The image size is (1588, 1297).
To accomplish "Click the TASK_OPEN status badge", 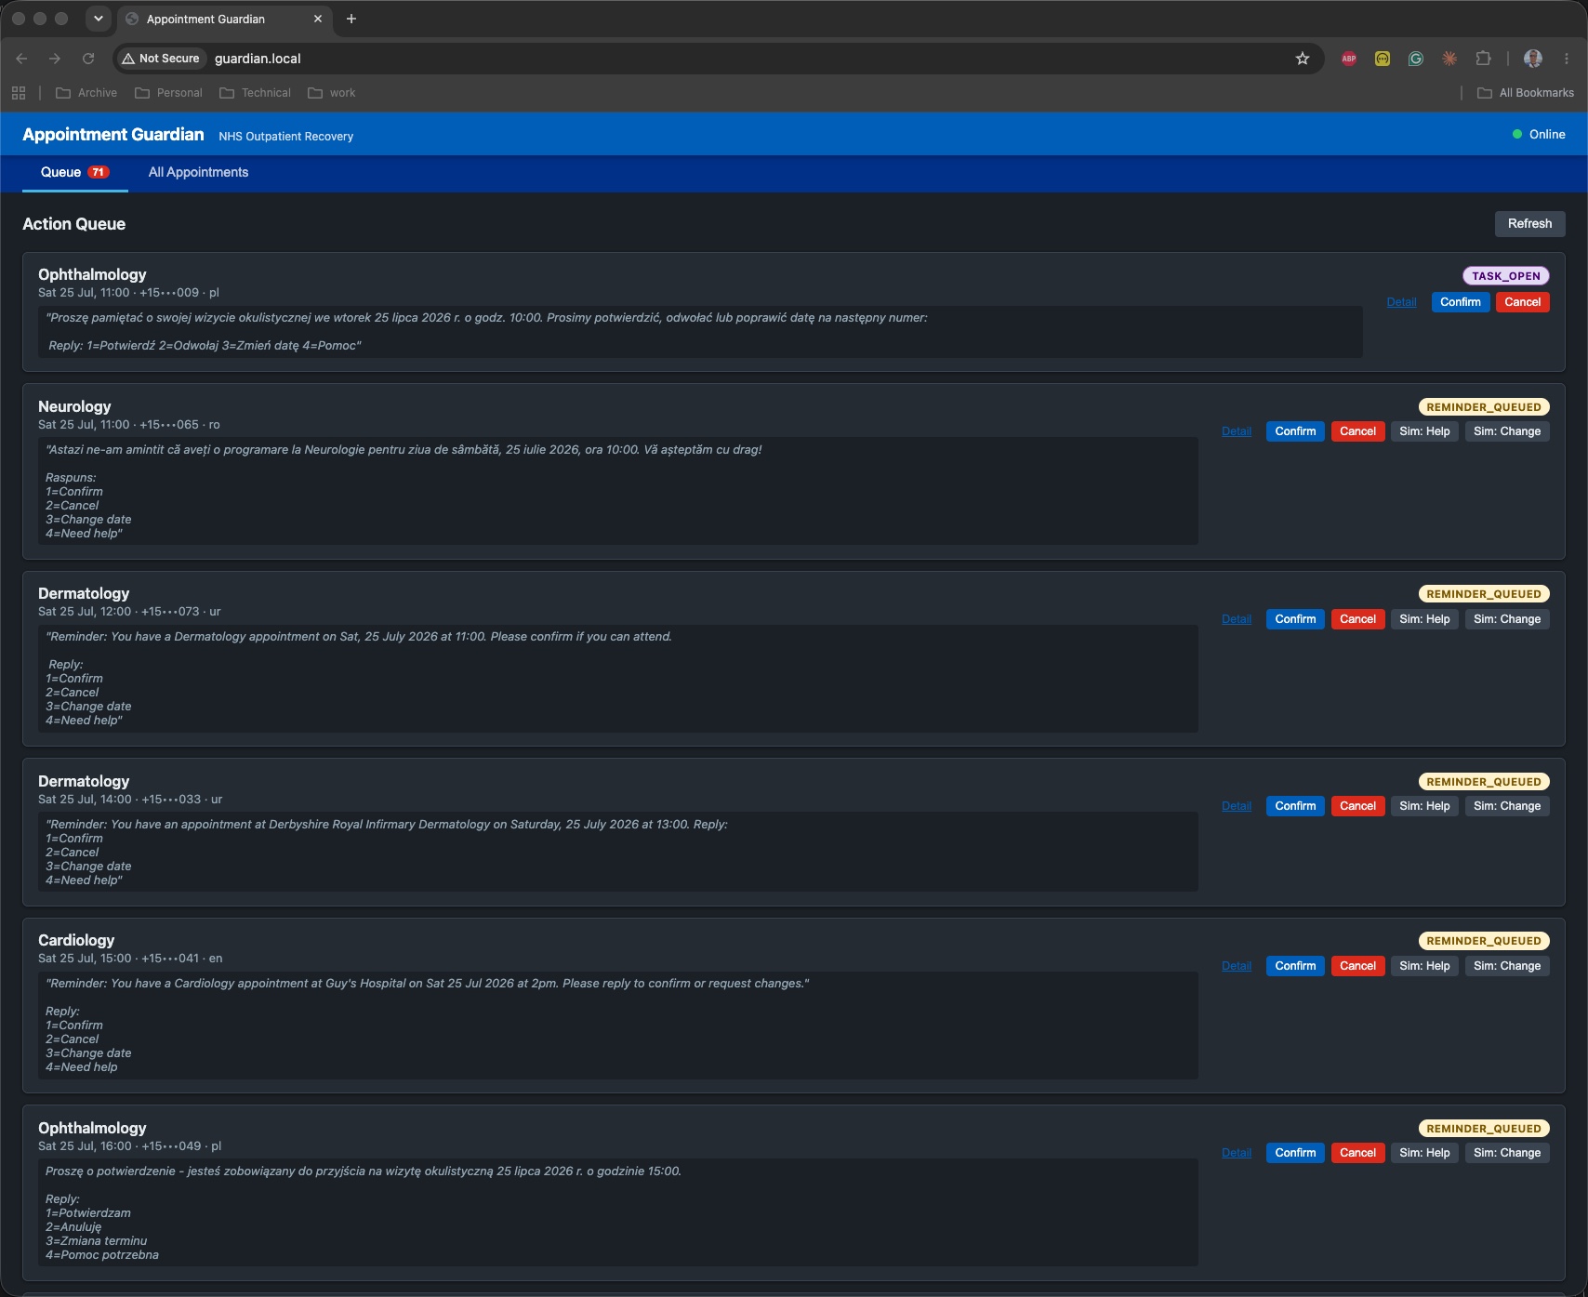I will tap(1505, 276).
